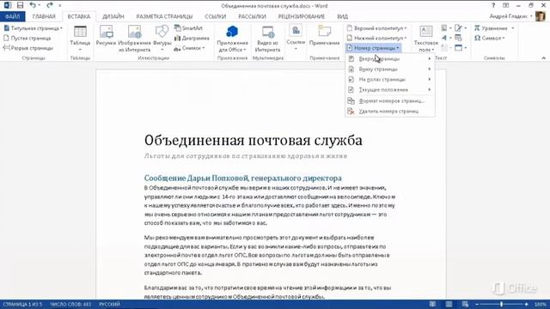Switch to read mode view
This screenshot has width=550, height=309.
point(432,304)
